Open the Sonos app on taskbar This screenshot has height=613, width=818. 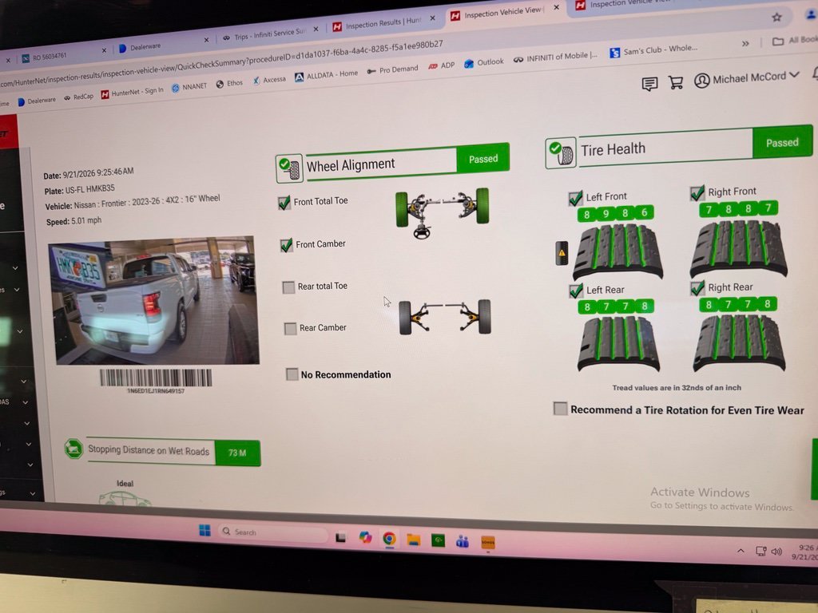pos(488,543)
